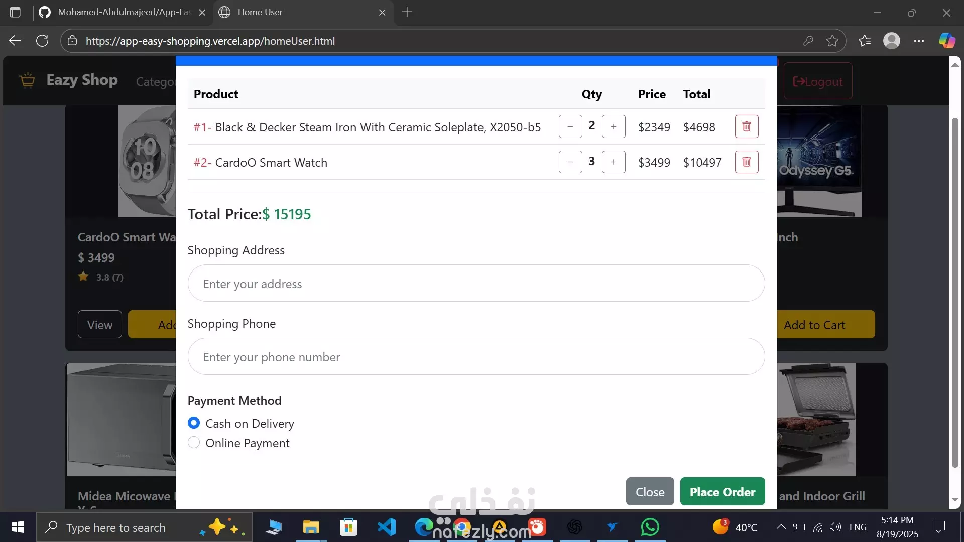Open WhatsApp from the taskbar
Image resolution: width=964 pixels, height=542 pixels.
click(x=650, y=527)
